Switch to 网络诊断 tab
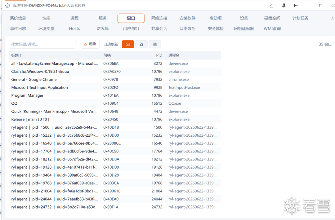 (x=187, y=29)
